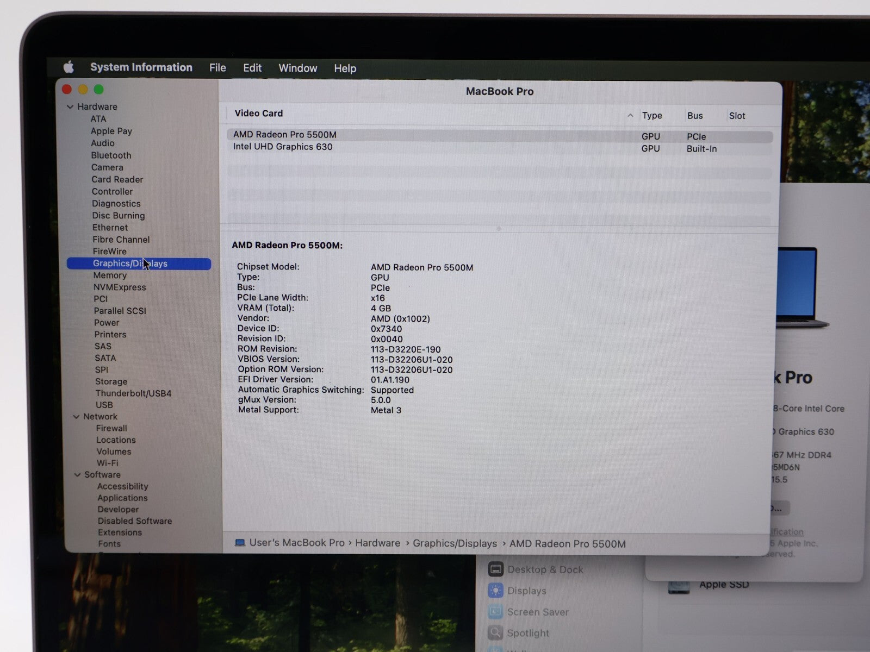Image resolution: width=870 pixels, height=652 pixels.
Task: Collapse the Network section
Action: tap(77, 417)
